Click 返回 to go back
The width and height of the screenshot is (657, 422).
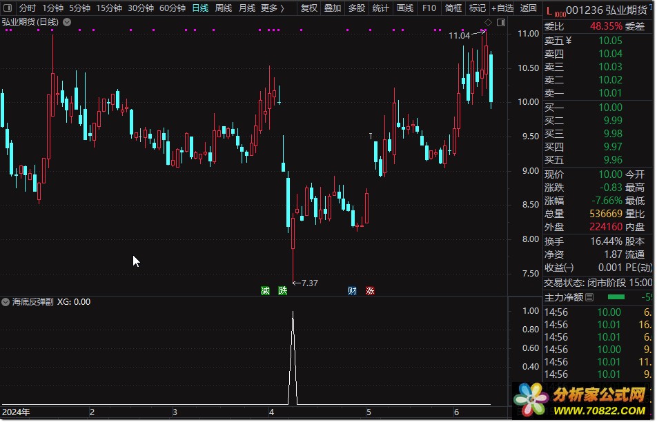tap(528, 8)
